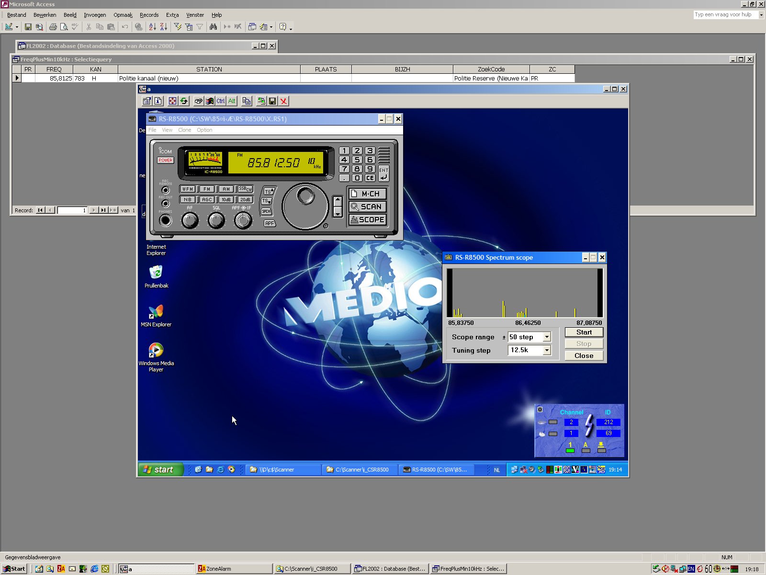Screen dimensions: 766x575
Task: Open the Opmaak menu
Action: [x=123, y=15]
